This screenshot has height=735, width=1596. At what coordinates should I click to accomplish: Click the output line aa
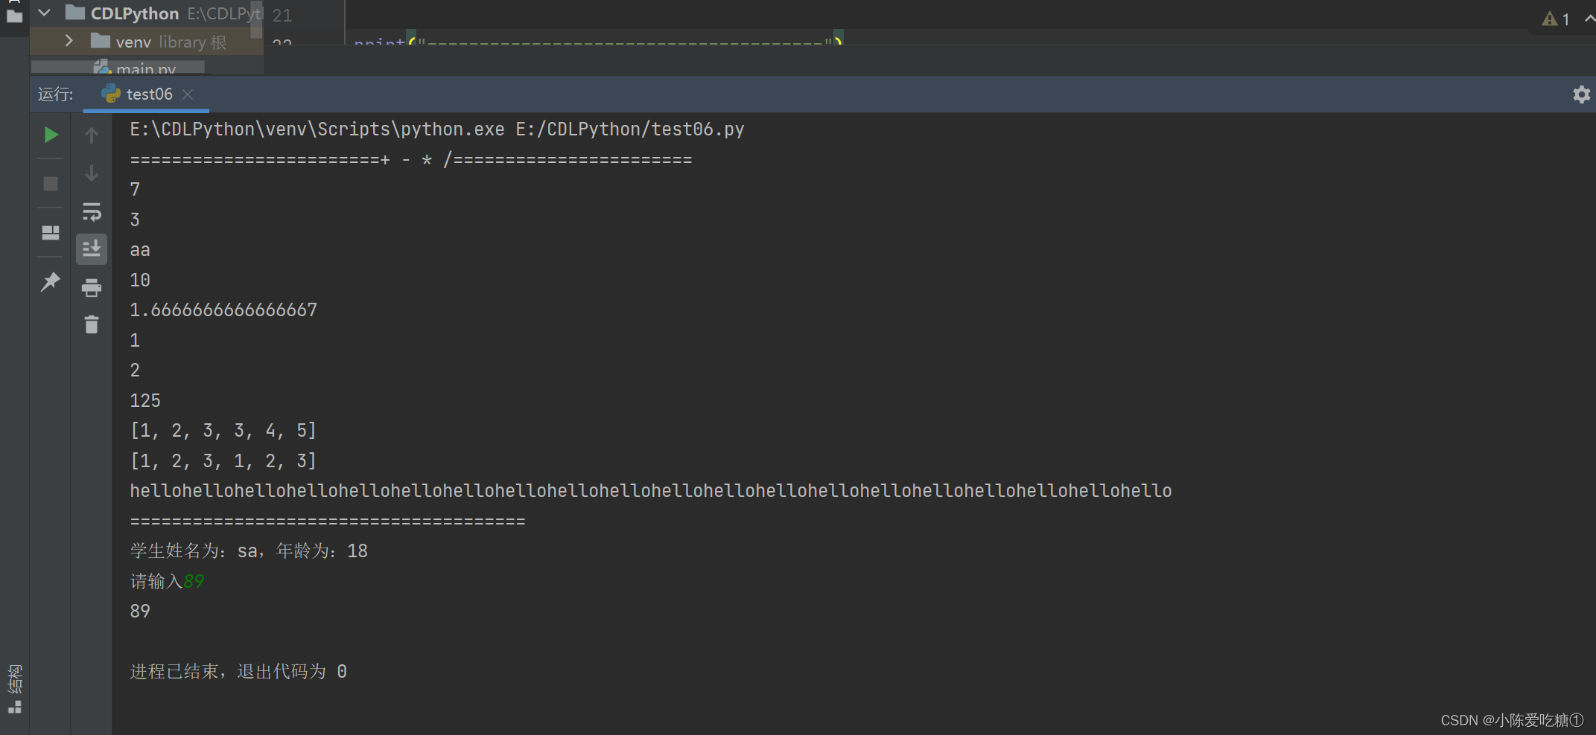pos(140,251)
